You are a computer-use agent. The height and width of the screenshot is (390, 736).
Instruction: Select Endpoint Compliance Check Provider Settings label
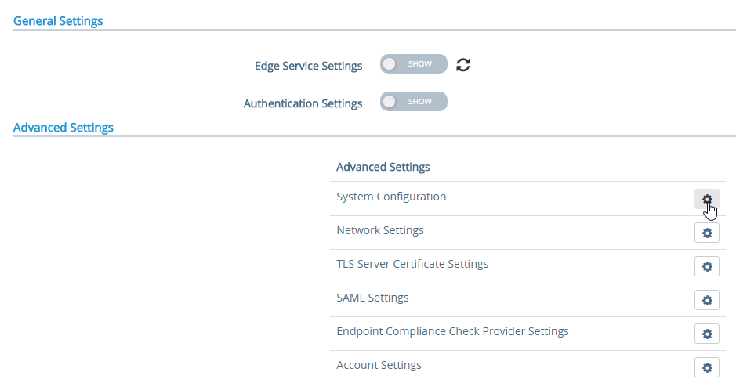tap(452, 331)
